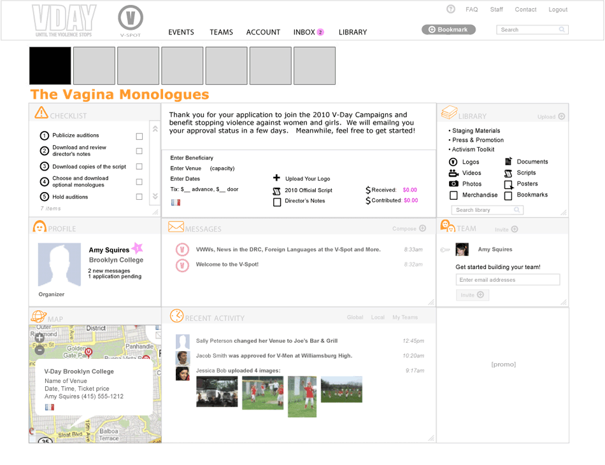Open Staging Materials link
The image size is (605, 465).
point(476,130)
